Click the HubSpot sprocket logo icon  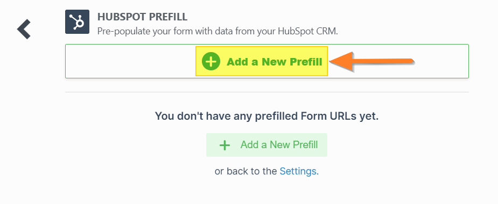point(77,22)
